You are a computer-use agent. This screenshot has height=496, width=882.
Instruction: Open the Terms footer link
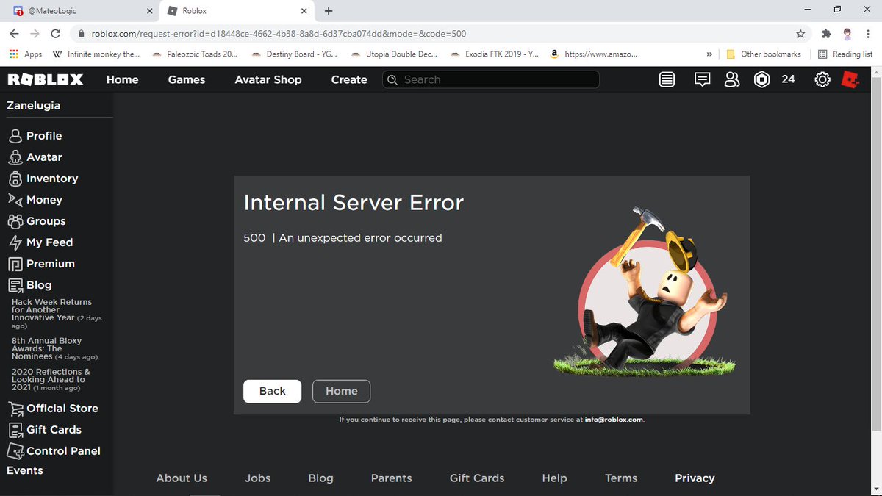(621, 478)
